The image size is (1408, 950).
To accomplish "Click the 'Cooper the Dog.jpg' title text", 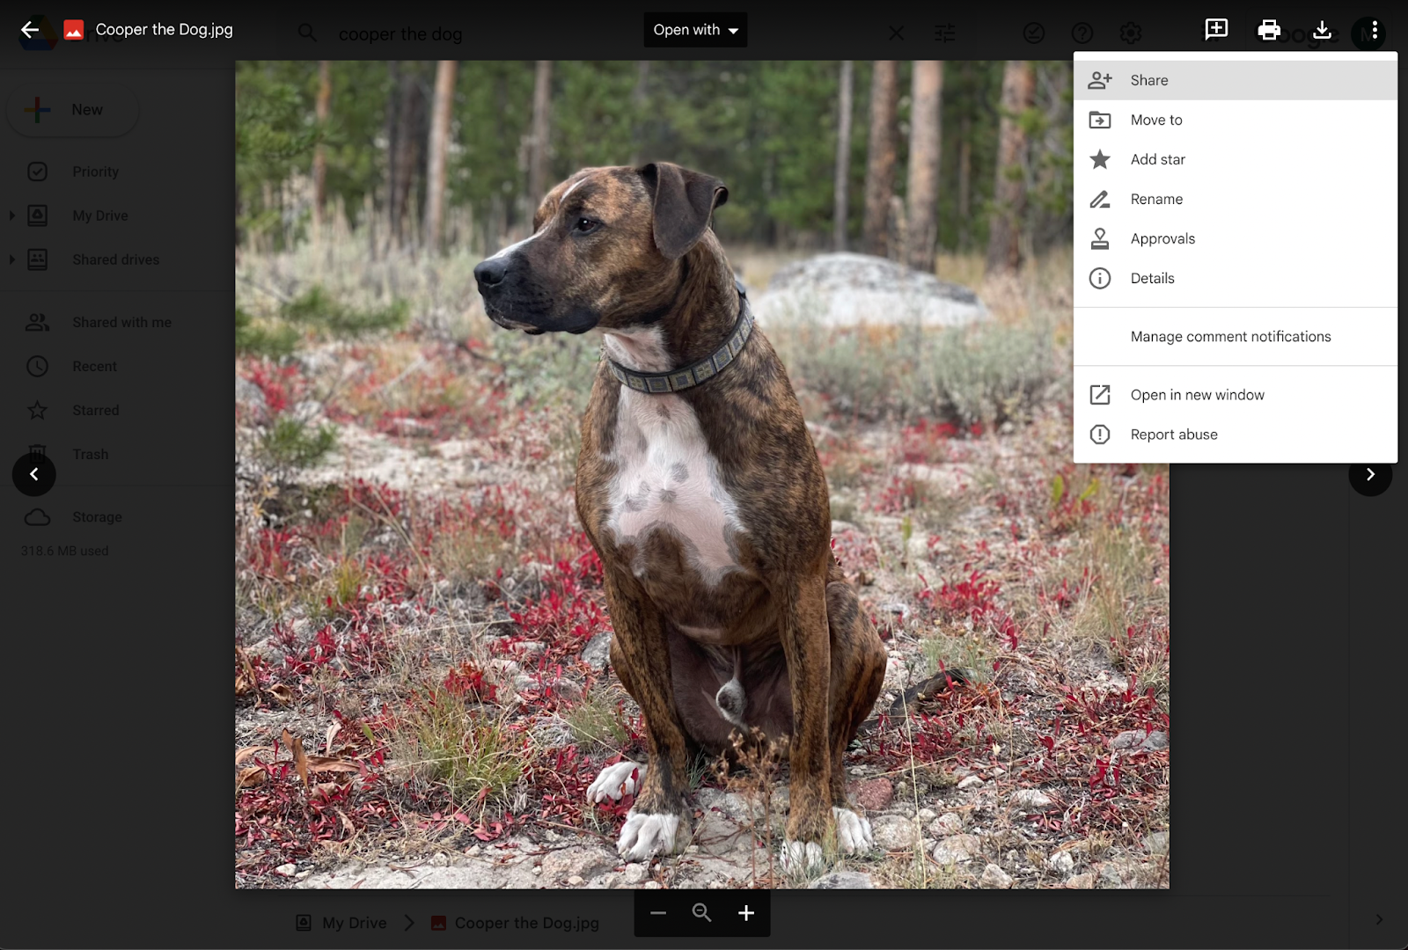I will click(x=165, y=30).
